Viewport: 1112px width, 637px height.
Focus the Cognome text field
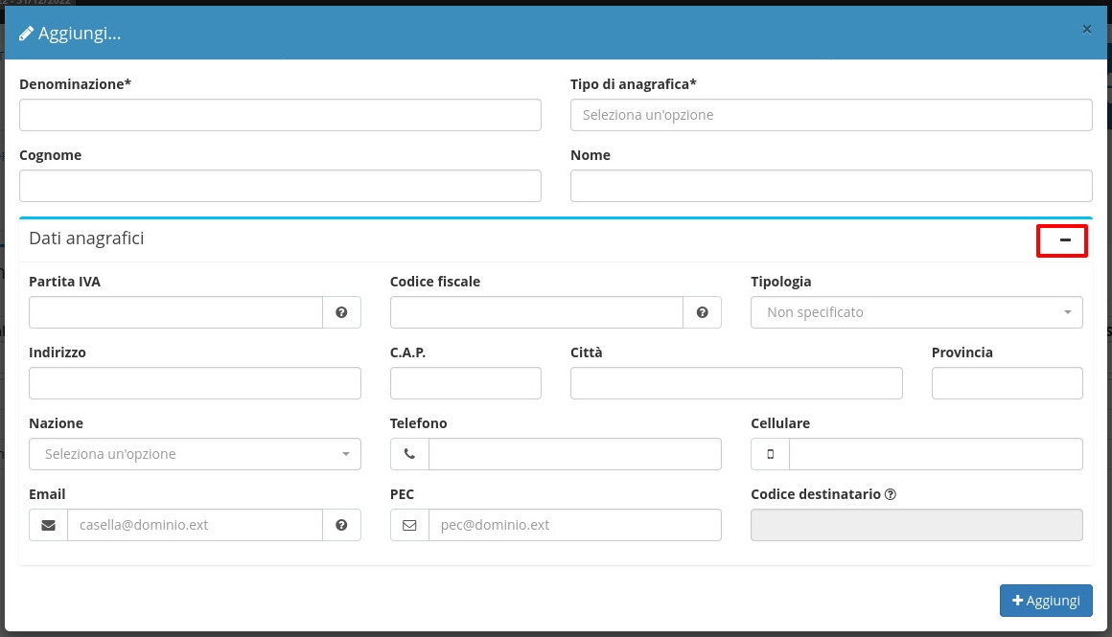[x=280, y=186]
